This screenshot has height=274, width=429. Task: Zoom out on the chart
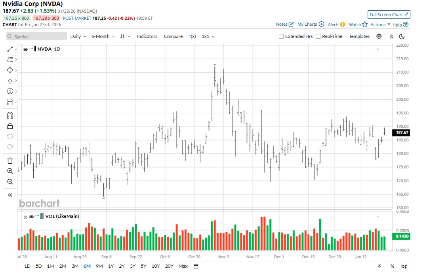(x=10, y=181)
